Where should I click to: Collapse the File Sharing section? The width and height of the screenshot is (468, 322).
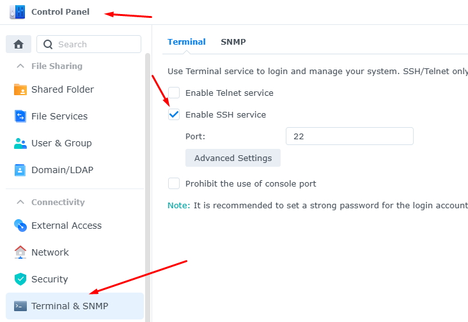pyautogui.click(x=20, y=66)
